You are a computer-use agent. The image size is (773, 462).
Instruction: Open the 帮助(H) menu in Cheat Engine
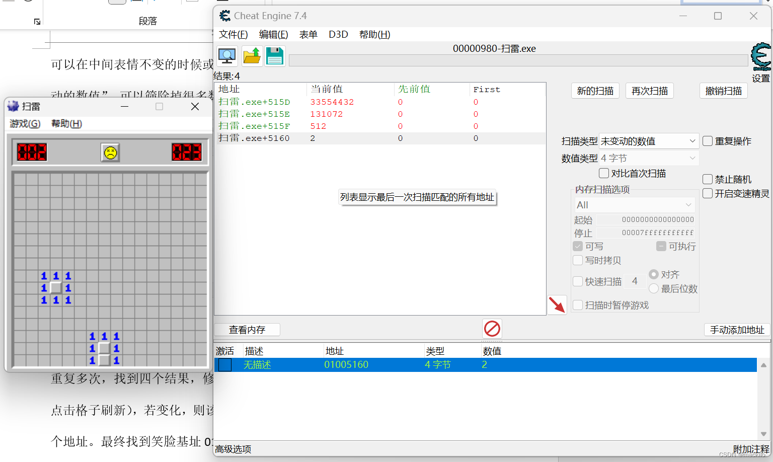click(375, 34)
